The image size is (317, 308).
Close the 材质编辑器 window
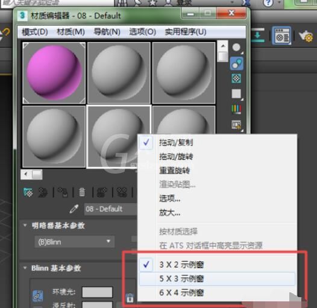231,13
